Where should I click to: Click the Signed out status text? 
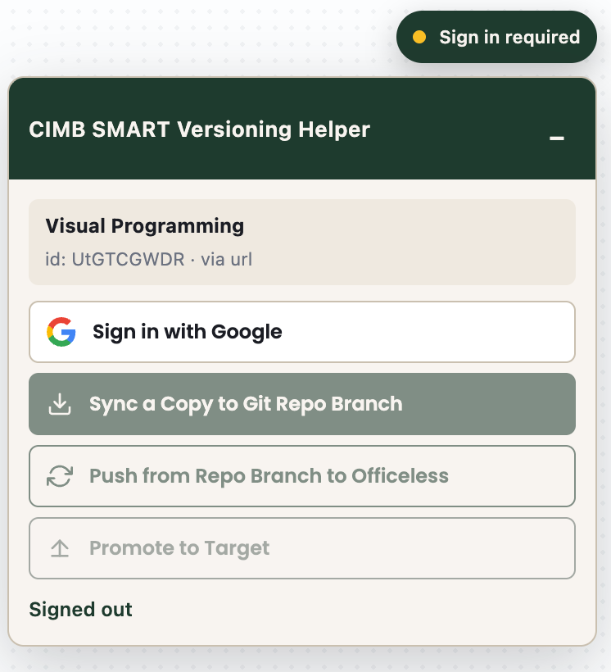[x=80, y=610]
